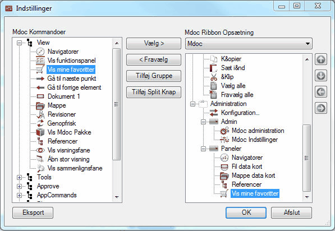Expand the Tools tree node
335x231 pixels.
pyautogui.click(x=19, y=177)
